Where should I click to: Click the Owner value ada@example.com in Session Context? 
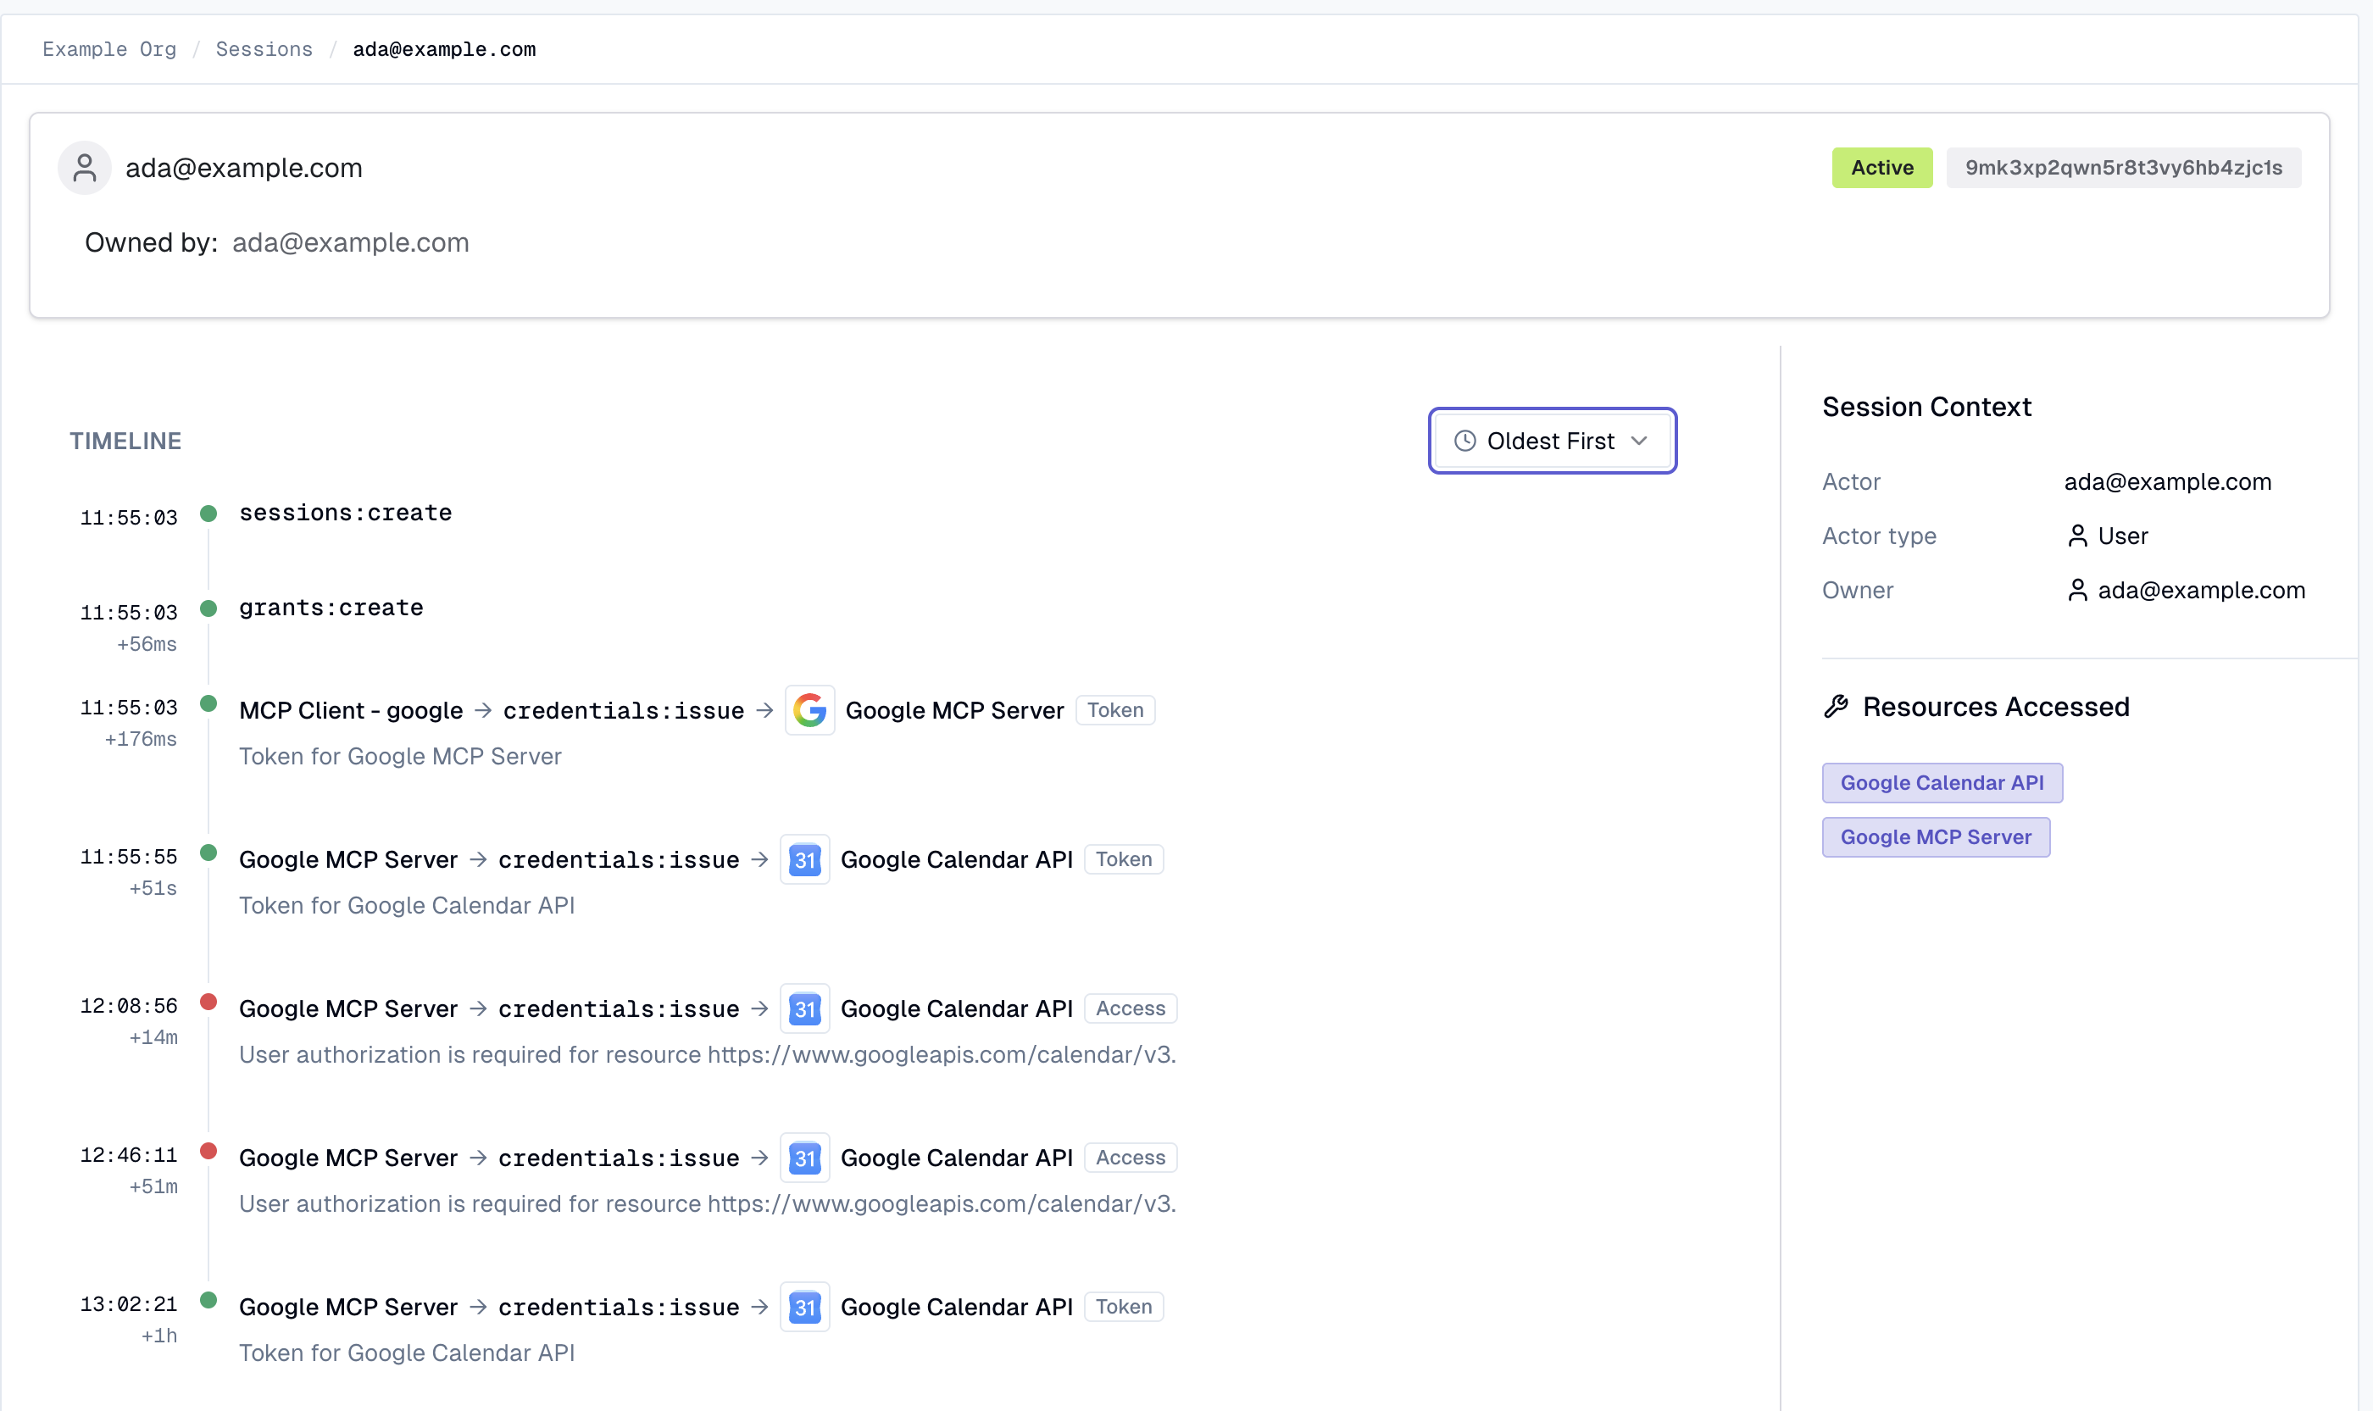tap(2202, 591)
